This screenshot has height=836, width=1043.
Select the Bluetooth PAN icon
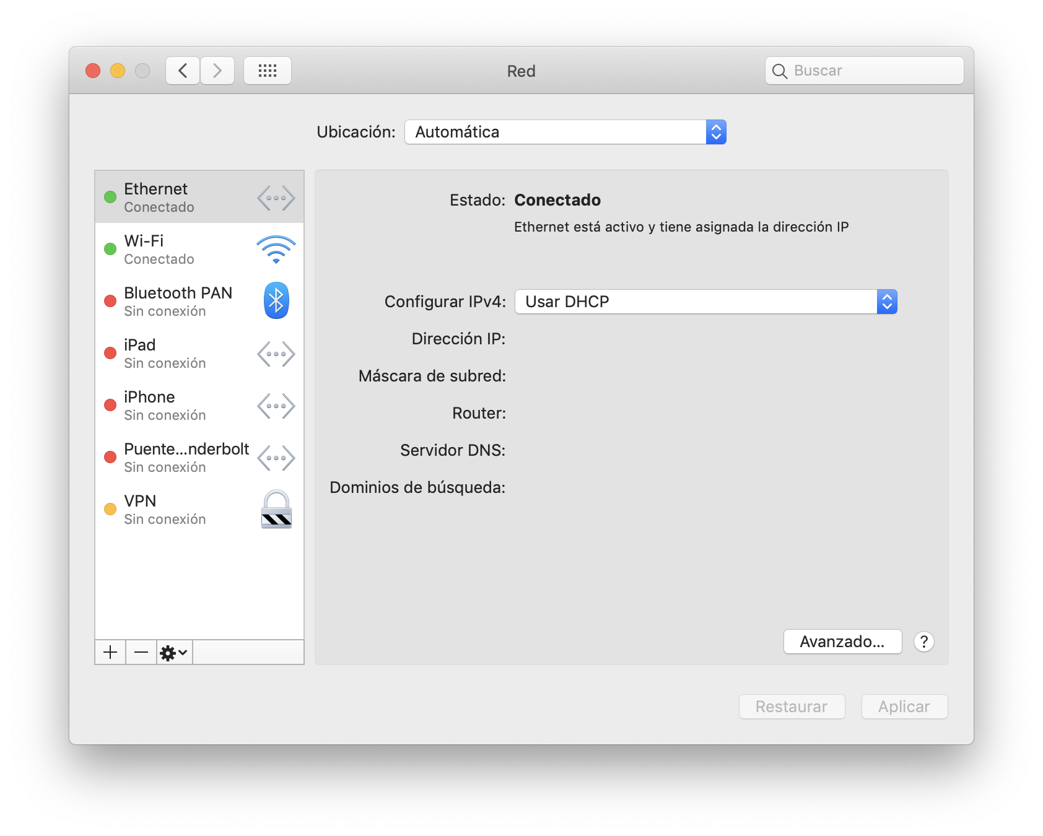[275, 301]
